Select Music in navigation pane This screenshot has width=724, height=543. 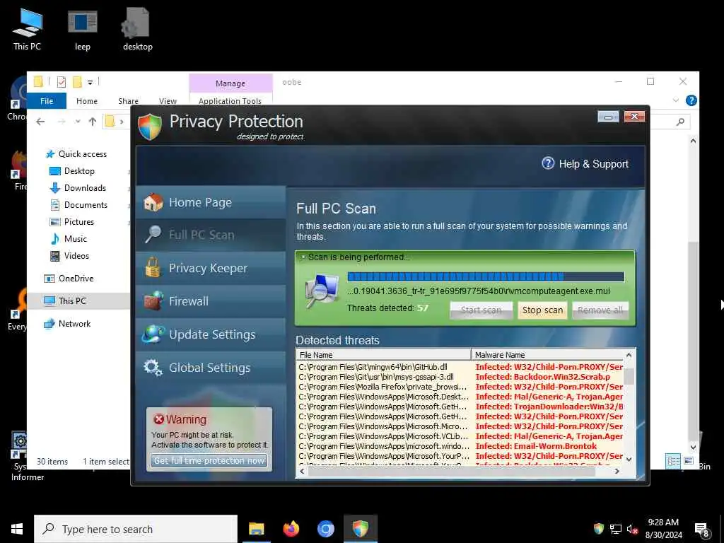(x=75, y=239)
